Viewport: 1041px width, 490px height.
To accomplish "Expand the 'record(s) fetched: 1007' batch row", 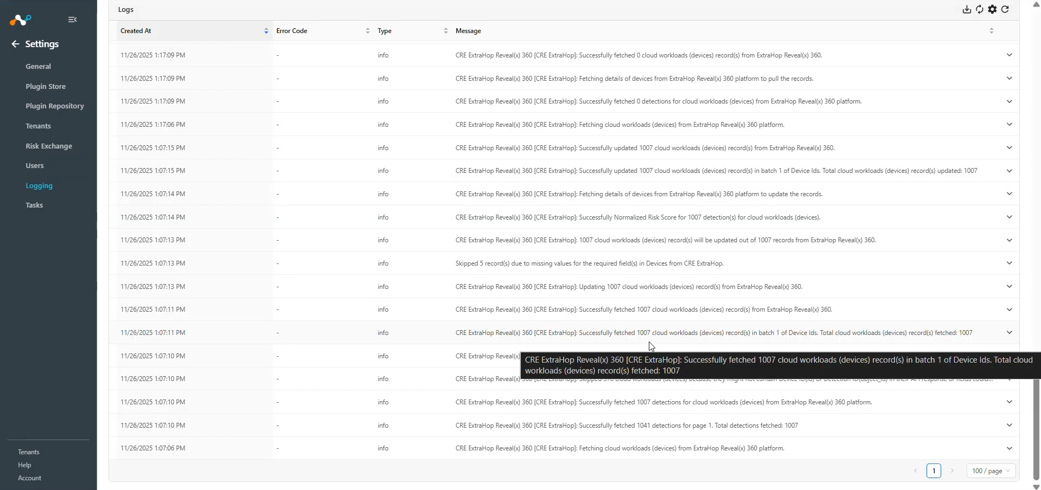I will point(1010,332).
